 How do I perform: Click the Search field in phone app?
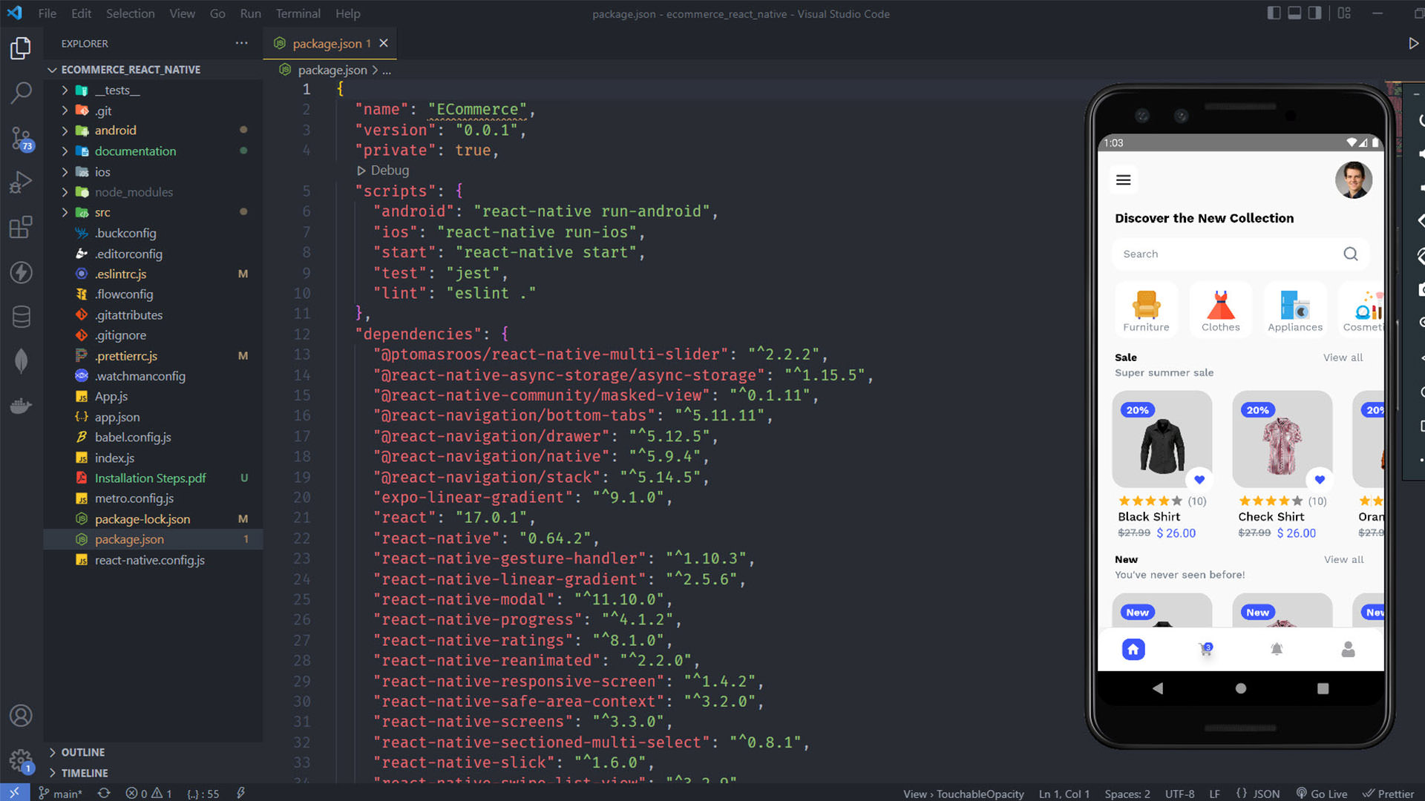tap(1239, 254)
